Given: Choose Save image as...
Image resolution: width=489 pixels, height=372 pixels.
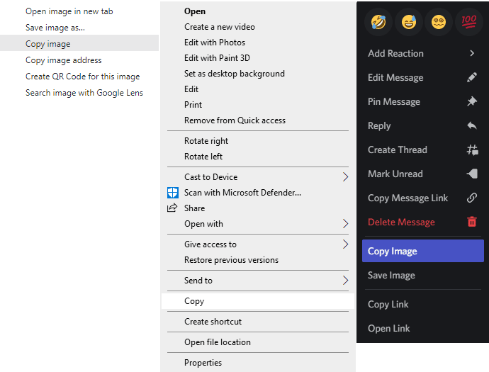Looking at the screenshot, I should click(55, 28).
